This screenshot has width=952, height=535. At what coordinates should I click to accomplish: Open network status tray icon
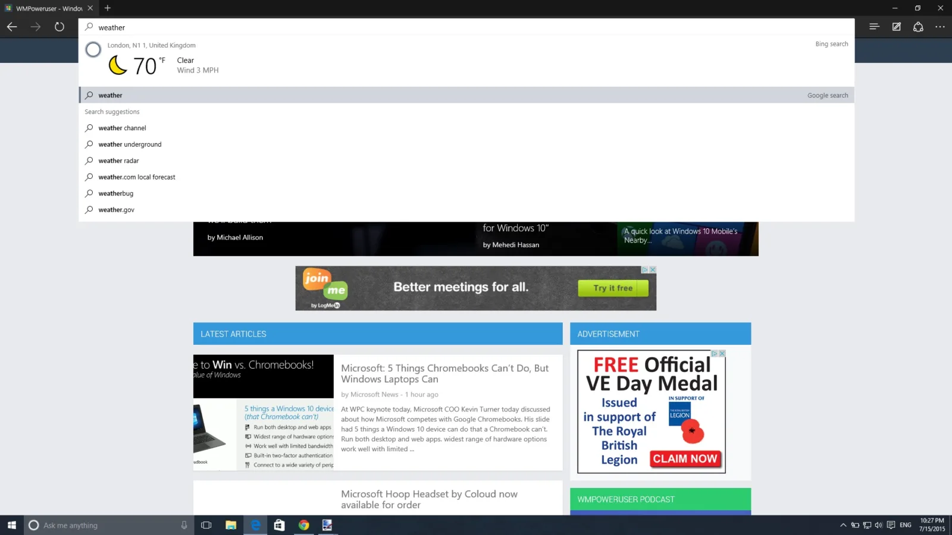(867, 525)
